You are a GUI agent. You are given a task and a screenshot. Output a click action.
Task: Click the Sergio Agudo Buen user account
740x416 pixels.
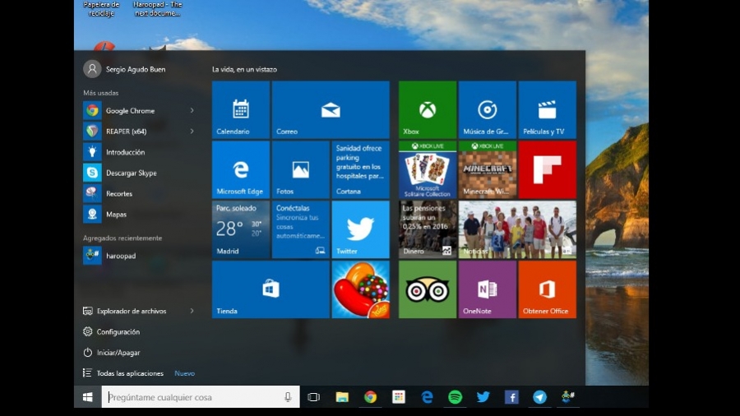pos(125,69)
